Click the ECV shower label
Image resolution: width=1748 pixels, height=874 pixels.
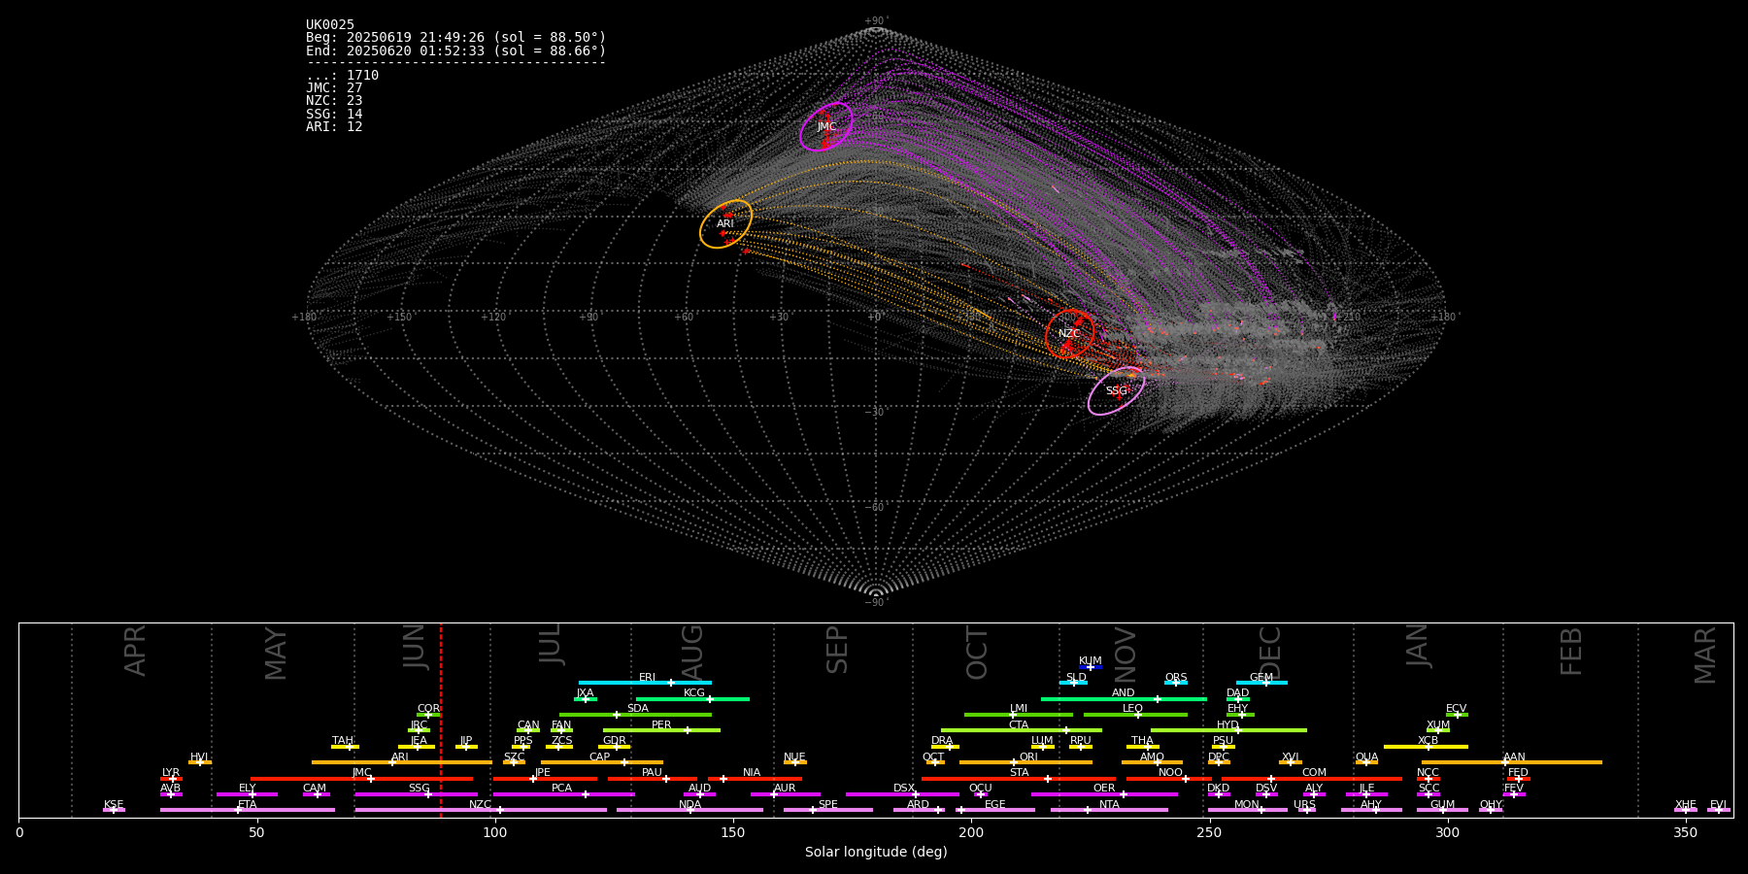(x=1456, y=709)
